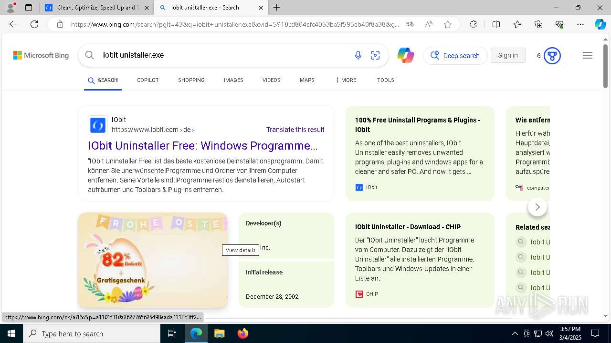The width and height of the screenshot is (611, 343).
Task: Click the browser Back arrow
Action: pos(13,24)
